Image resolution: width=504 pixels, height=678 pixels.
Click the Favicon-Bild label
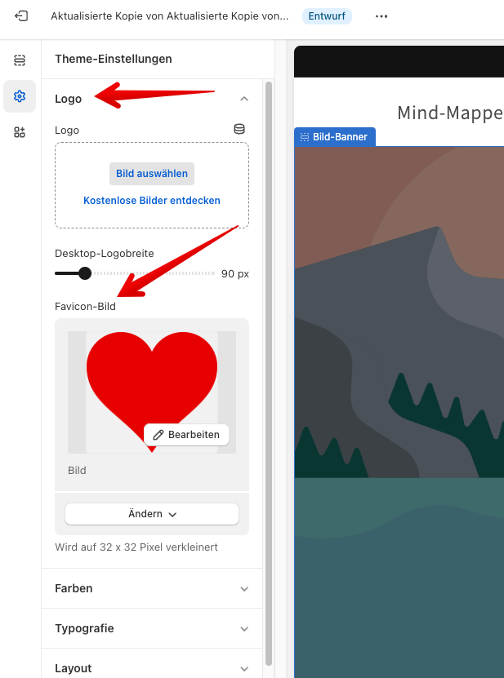click(85, 307)
